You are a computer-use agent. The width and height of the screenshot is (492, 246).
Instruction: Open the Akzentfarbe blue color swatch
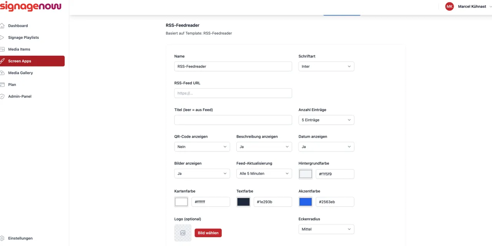306,202
